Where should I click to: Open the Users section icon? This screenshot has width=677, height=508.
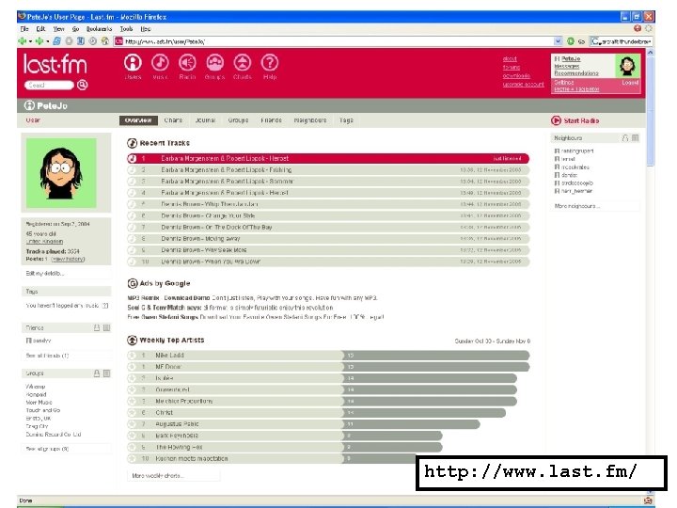click(x=133, y=63)
